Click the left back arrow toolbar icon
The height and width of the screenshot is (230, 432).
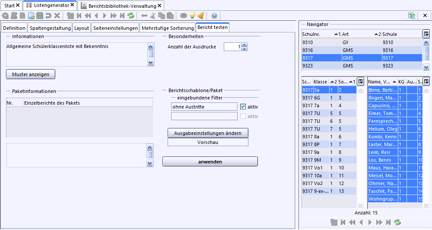click(x=144, y=16)
